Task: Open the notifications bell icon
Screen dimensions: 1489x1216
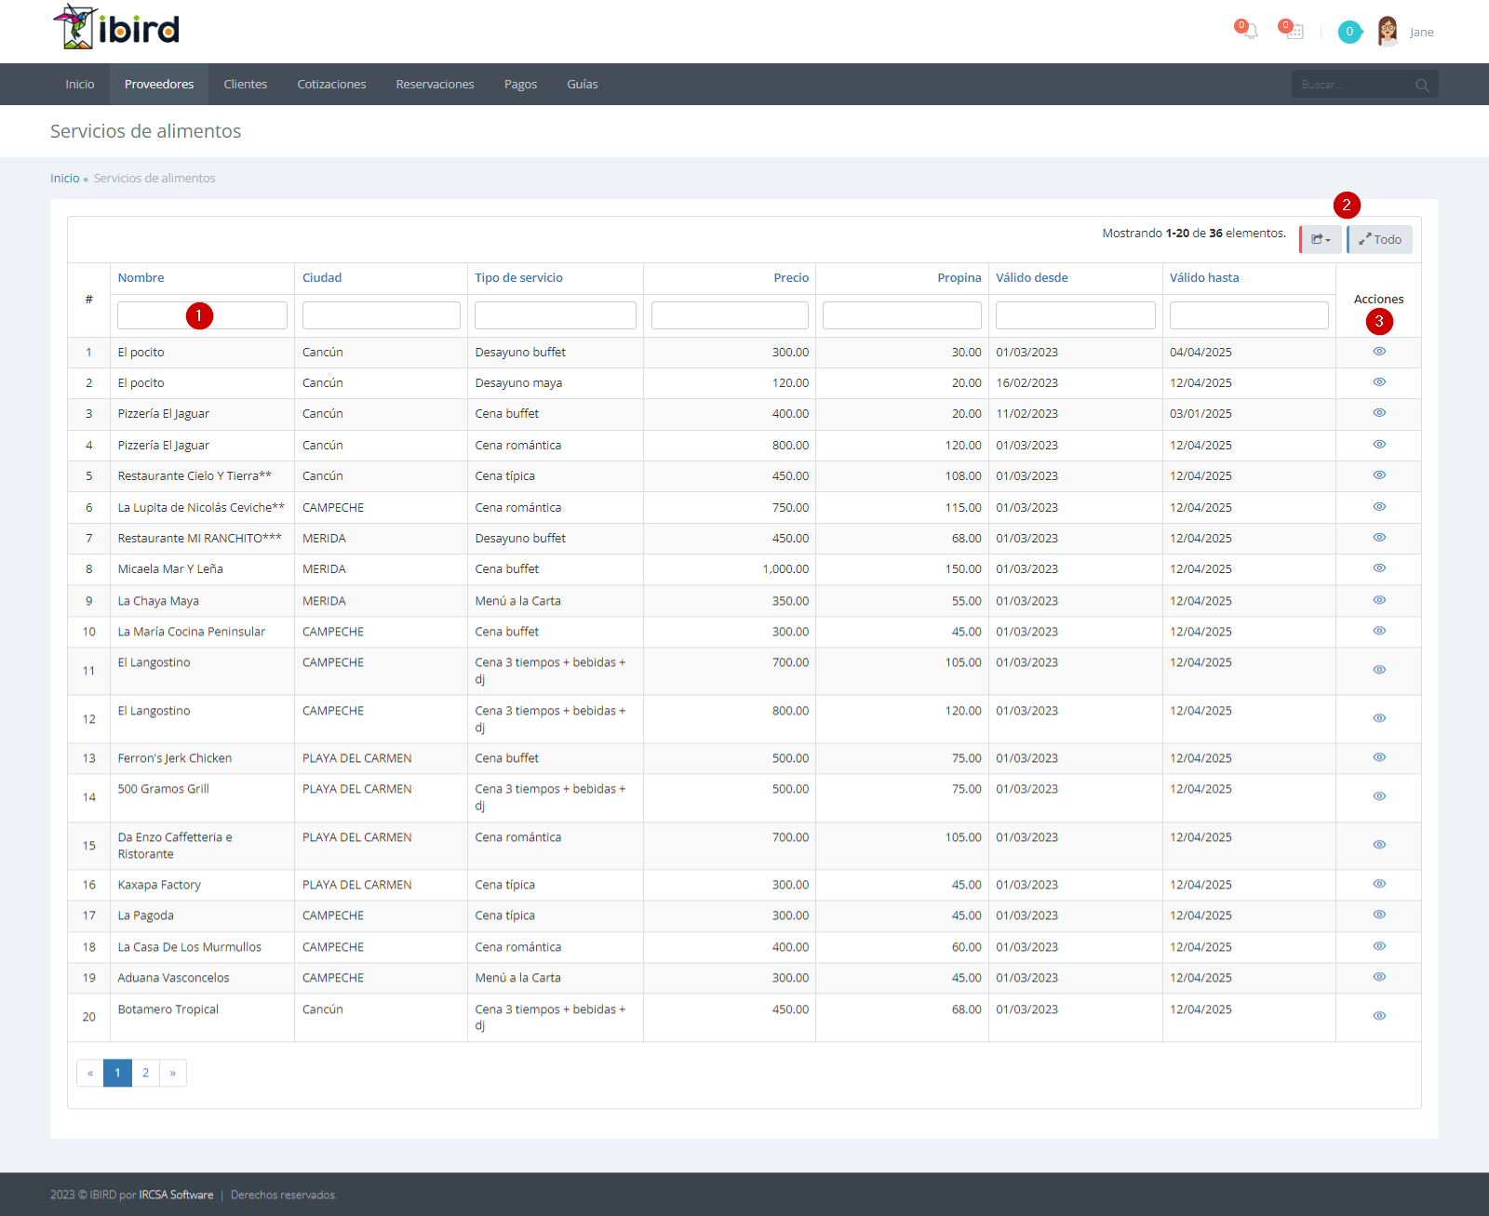Action: tap(1250, 32)
